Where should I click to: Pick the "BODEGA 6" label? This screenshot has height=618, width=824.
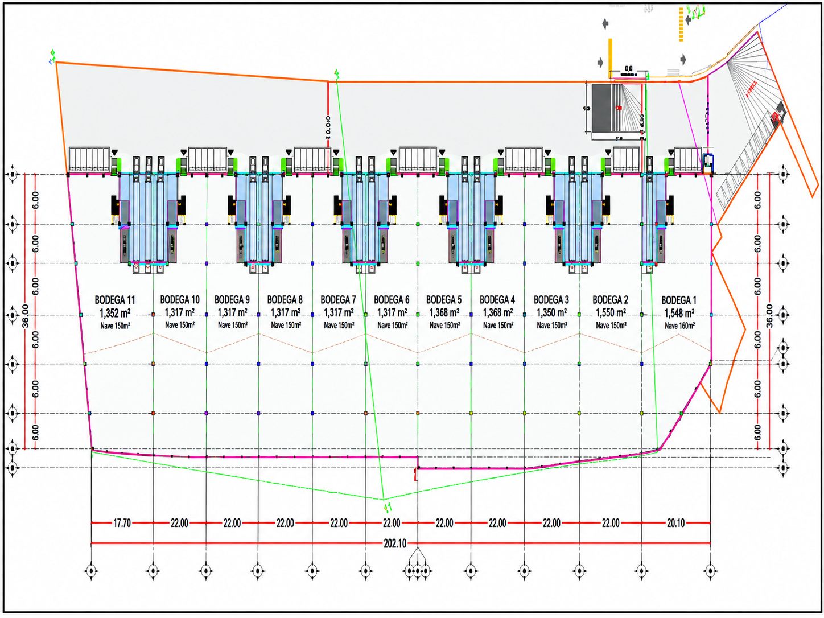[392, 299]
